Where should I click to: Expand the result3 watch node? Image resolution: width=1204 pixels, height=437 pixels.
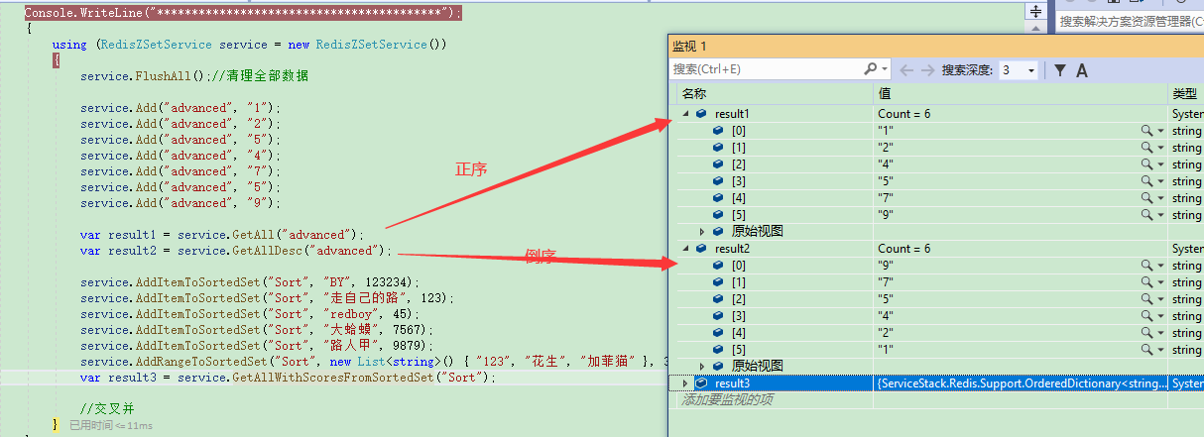point(685,382)
